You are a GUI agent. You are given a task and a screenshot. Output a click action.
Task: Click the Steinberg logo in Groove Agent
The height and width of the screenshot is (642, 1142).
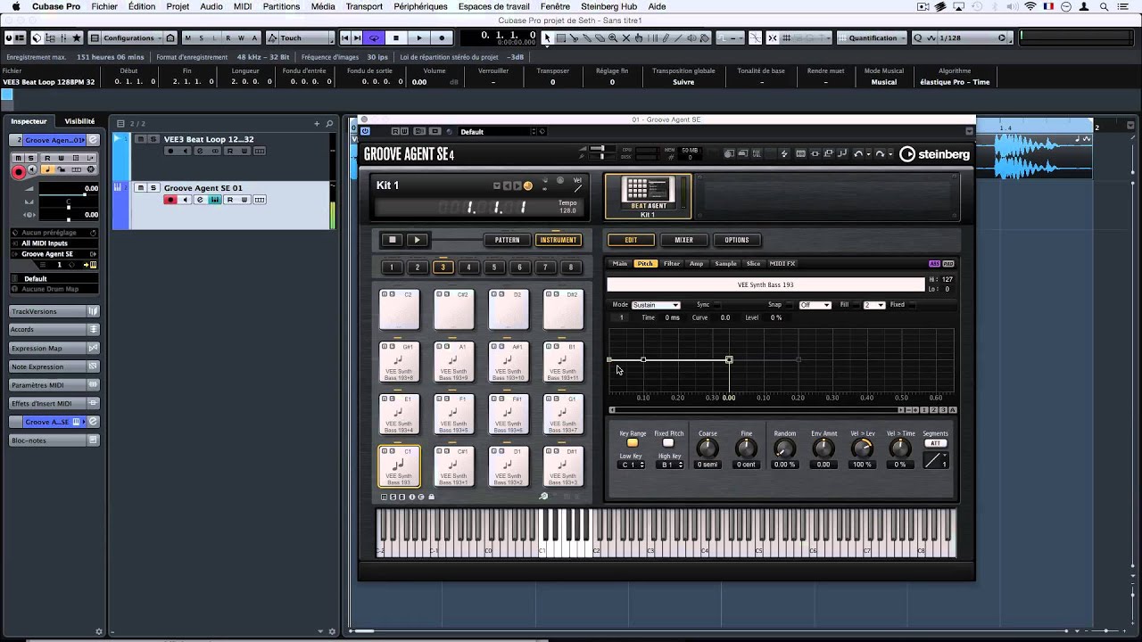coord(934,153)
